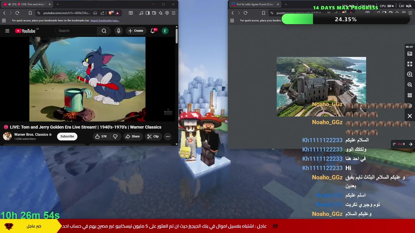Go back in YouTube browser window
415x233 pixels.
(4, 13)
